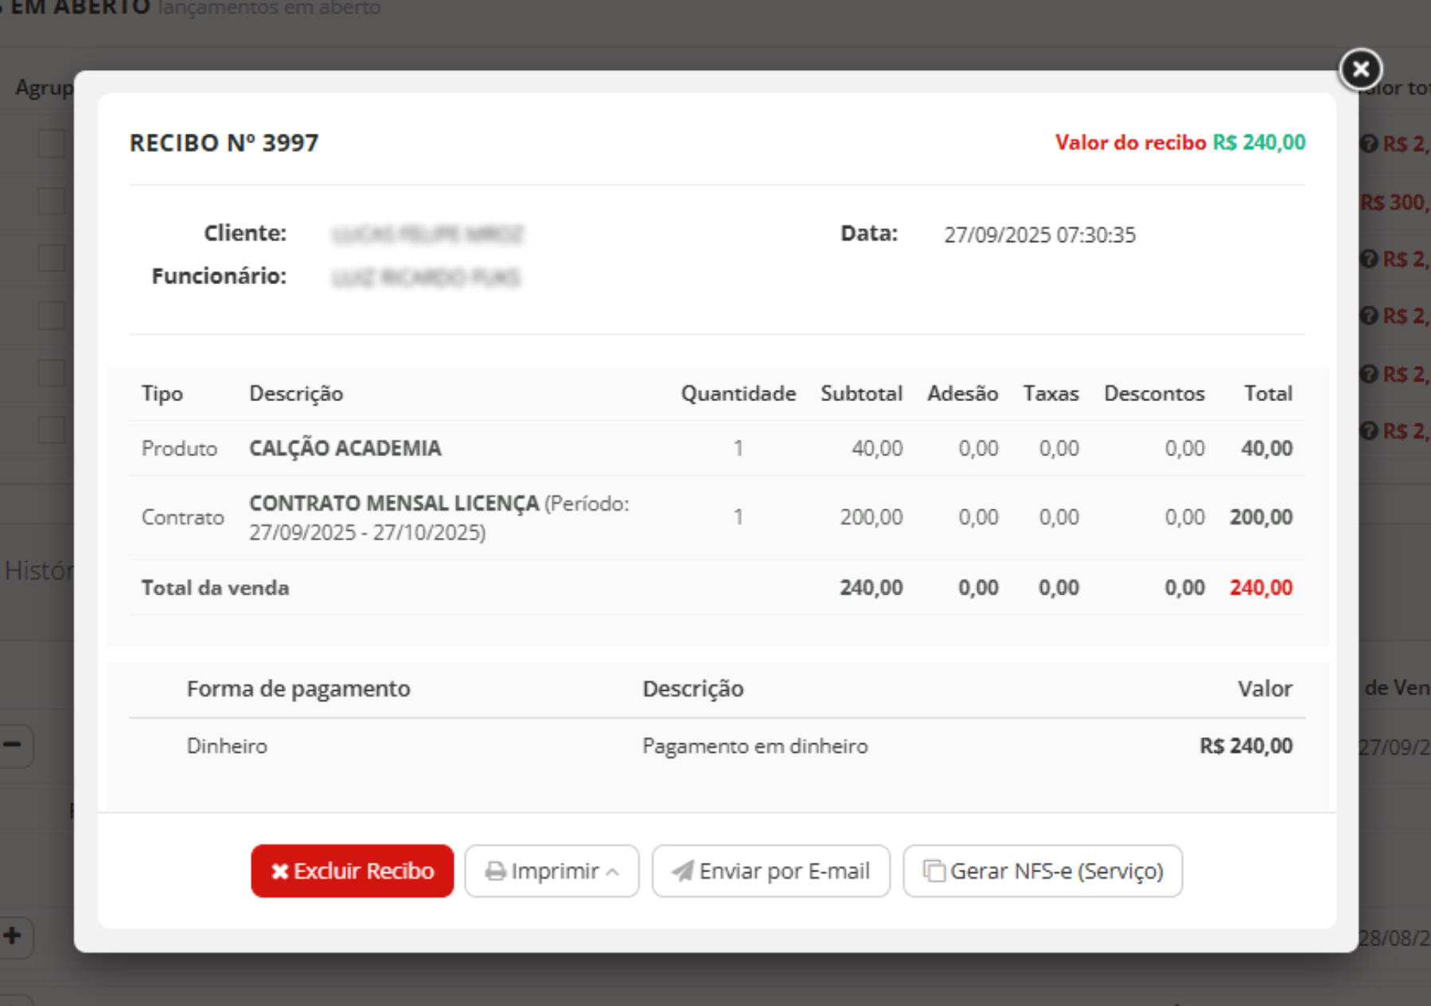
Task: Click the Descontos column header
Action: point(1154,394)
